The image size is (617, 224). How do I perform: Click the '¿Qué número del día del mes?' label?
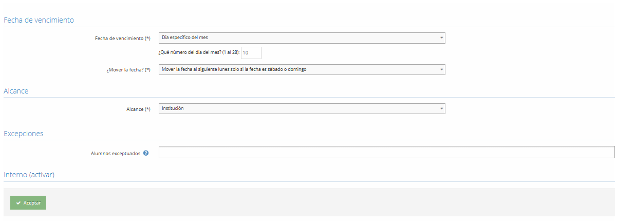click(199, 53)
